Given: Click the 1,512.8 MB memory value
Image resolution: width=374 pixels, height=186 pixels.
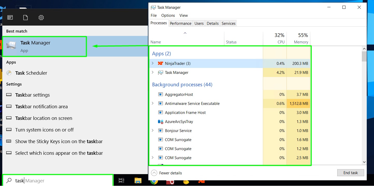Looking at the screenshot, I should 299,103.
